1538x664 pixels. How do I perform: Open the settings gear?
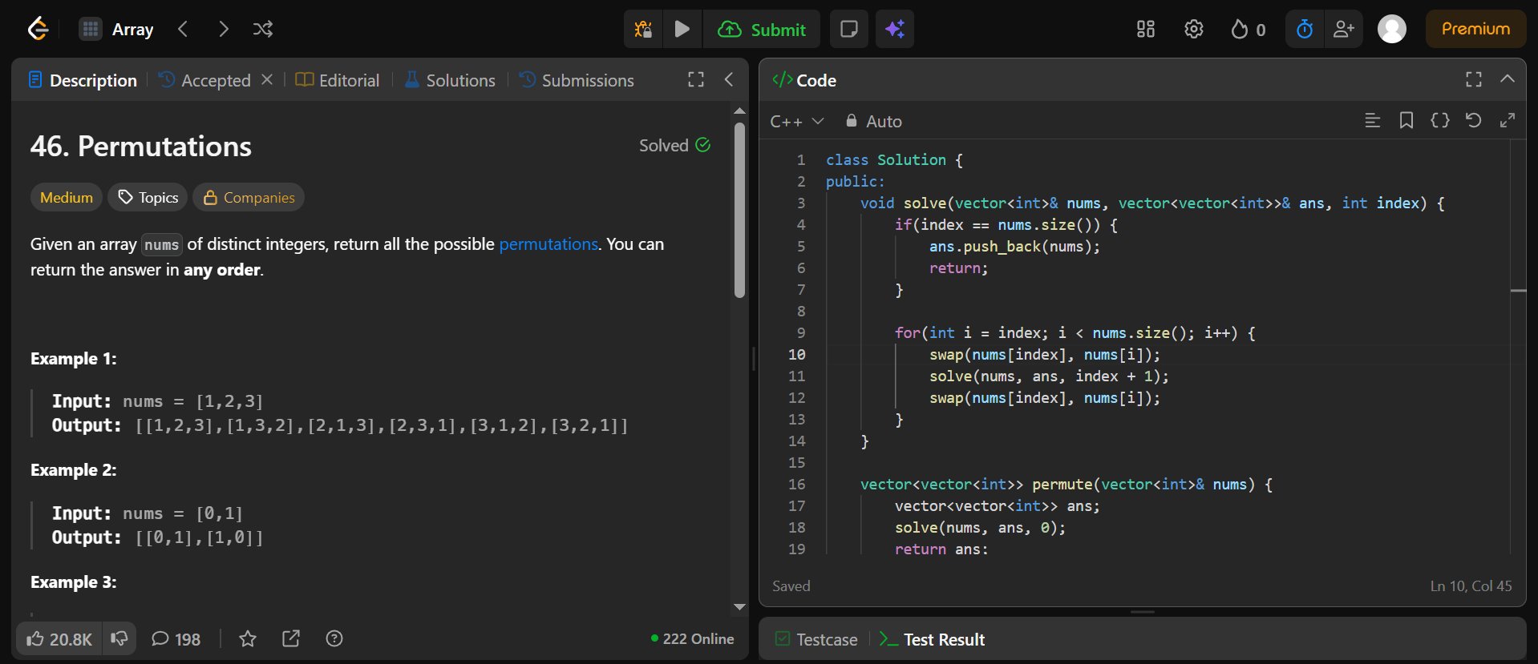tap(1193, 30)
